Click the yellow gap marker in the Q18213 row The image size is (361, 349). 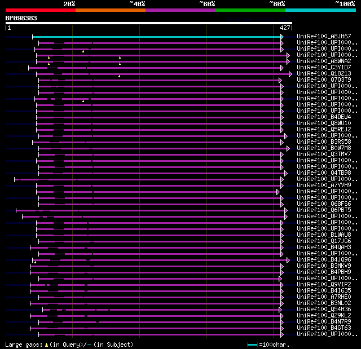click(x=119, y=76)
